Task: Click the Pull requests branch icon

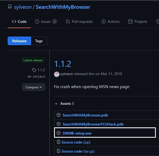Action: click(68, 21)
